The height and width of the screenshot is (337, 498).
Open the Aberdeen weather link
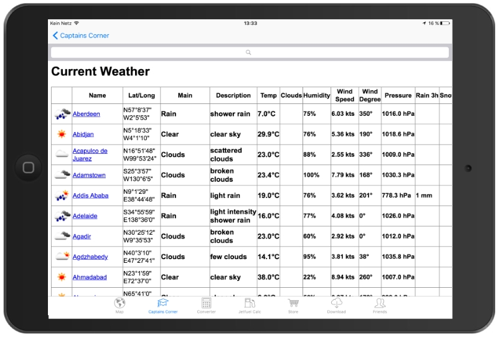86,114
